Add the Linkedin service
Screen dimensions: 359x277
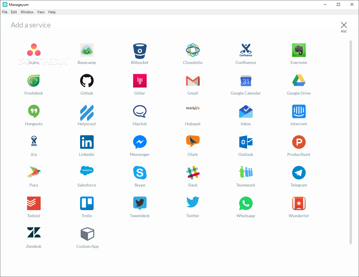coord(87,142)
